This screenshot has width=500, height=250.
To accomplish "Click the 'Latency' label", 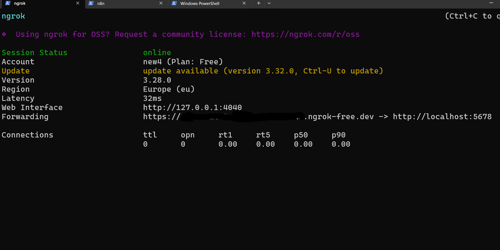I will [x=18, y=98].
